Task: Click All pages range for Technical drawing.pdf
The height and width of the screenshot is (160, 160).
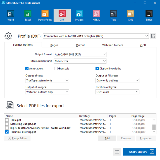Action: (139, 132)
